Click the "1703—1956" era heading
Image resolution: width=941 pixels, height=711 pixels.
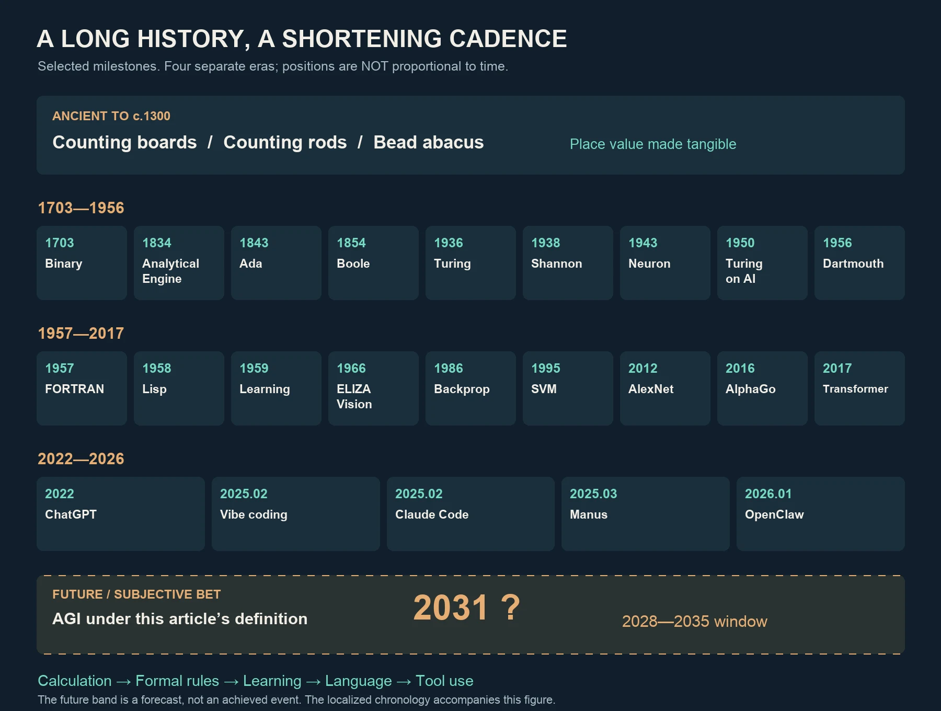coord(81,208)
